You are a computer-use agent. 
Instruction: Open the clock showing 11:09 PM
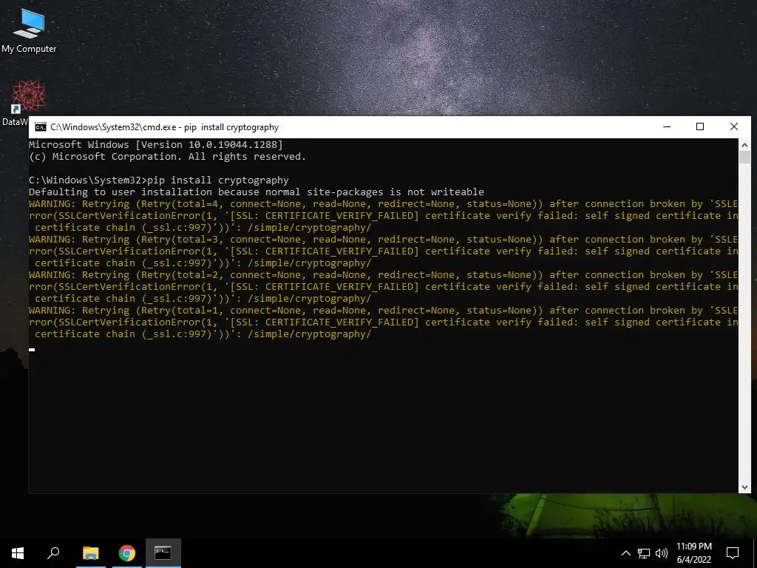(693, 553)
